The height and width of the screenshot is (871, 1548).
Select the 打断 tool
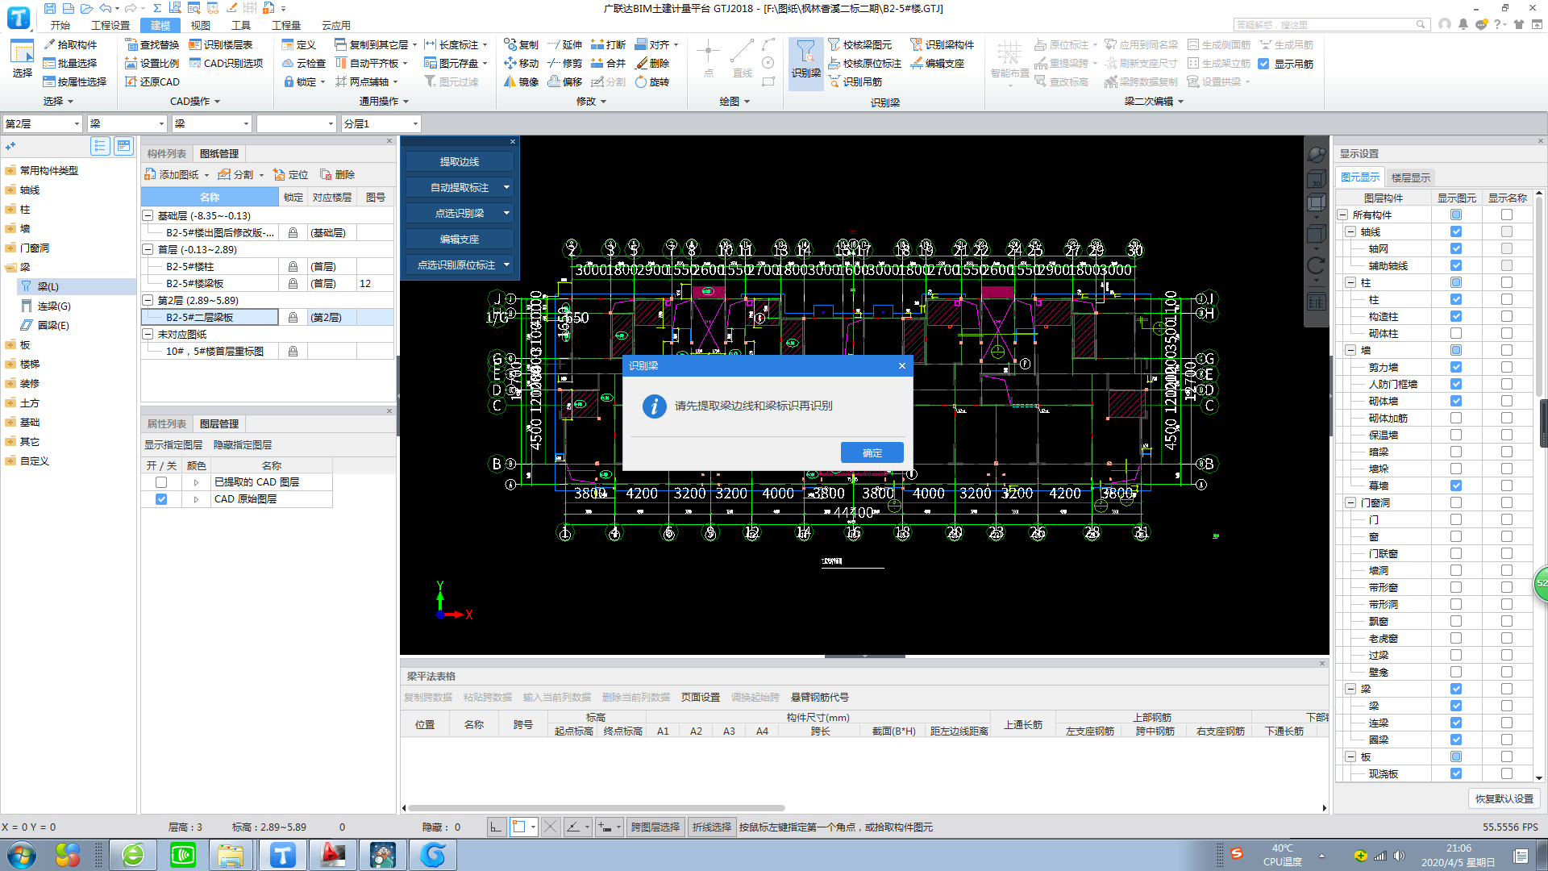[608, 44]
